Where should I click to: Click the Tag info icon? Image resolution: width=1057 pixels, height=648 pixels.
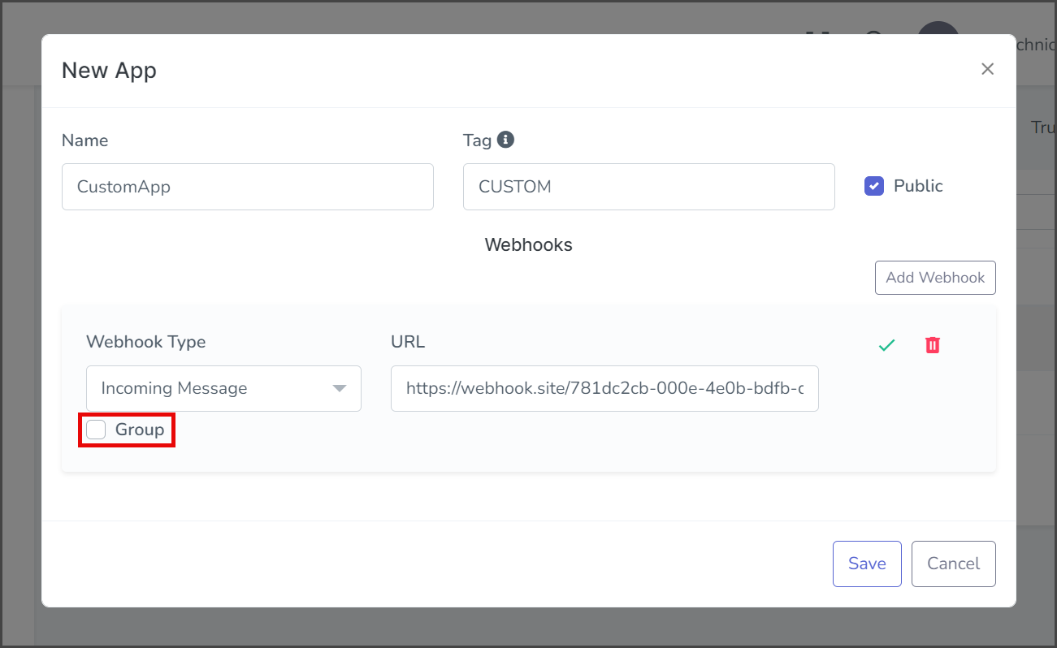click(x=505, y=140)
